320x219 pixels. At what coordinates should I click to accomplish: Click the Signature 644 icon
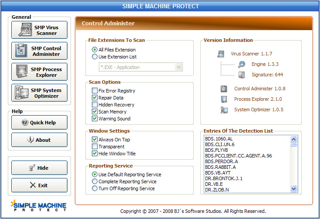coord(242,75)
